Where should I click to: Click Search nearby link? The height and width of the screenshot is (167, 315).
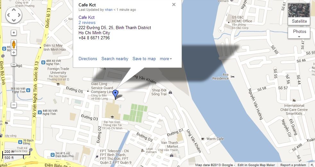[x=115, y=59]
